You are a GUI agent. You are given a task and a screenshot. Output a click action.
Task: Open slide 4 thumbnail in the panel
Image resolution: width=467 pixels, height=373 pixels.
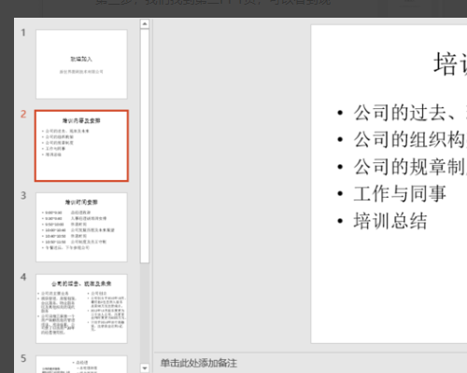point(81,309)
